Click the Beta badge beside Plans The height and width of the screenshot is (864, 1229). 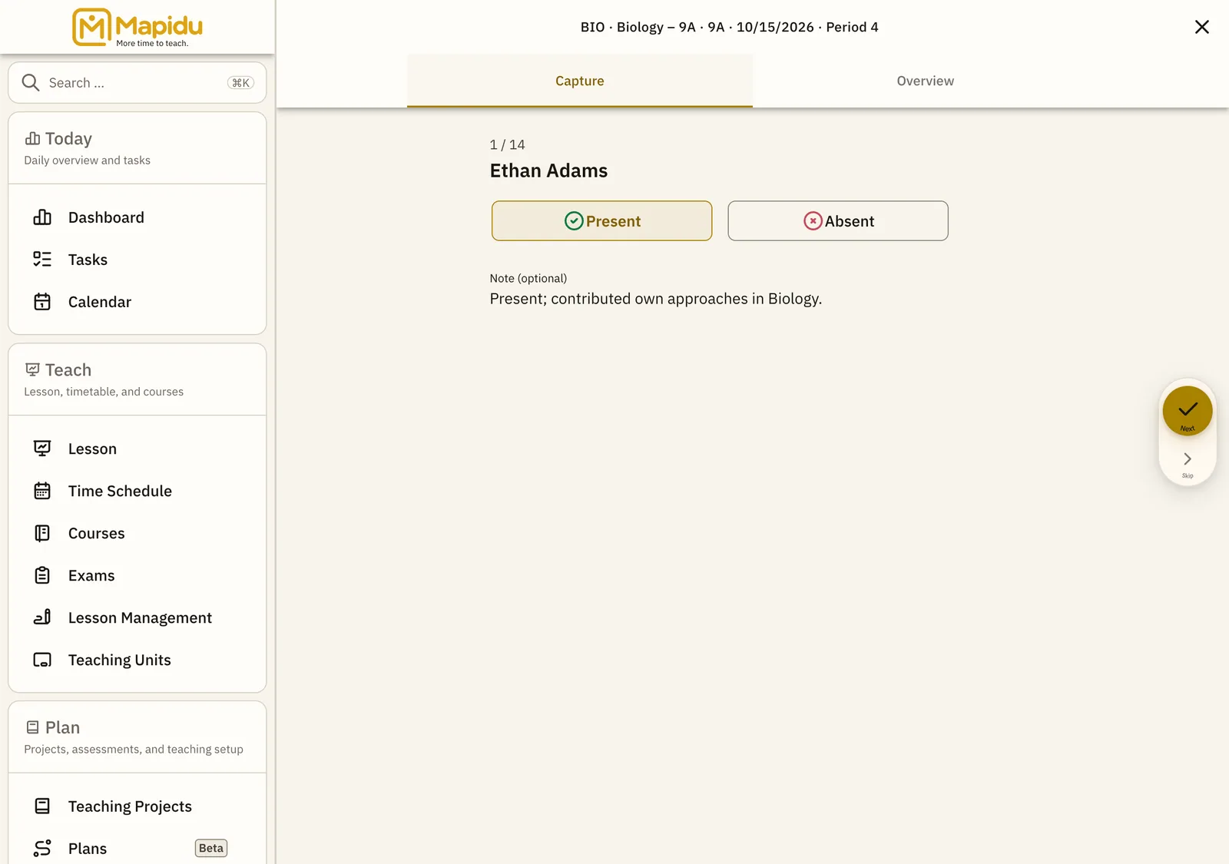211,848
